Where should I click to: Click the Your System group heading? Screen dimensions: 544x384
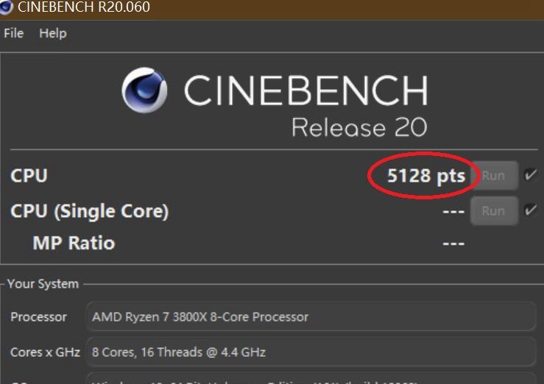pos(43,284)
